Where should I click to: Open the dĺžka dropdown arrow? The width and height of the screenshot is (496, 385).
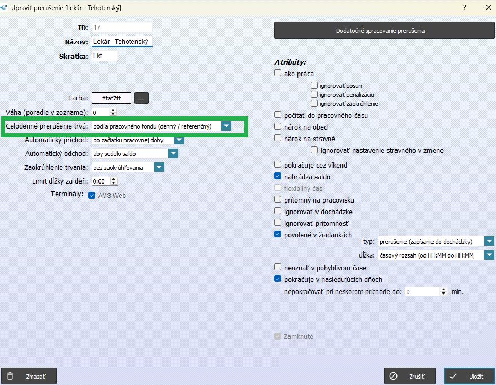(x=489, y=255)
